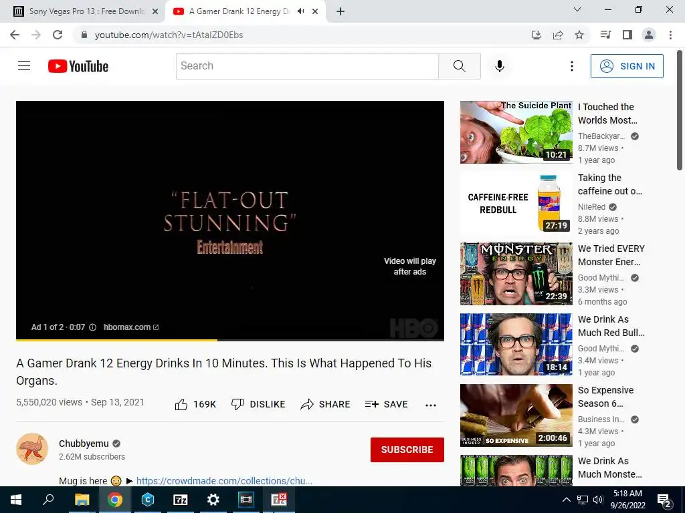Open the 7-Zip taskbar icon

click(181, 500)
